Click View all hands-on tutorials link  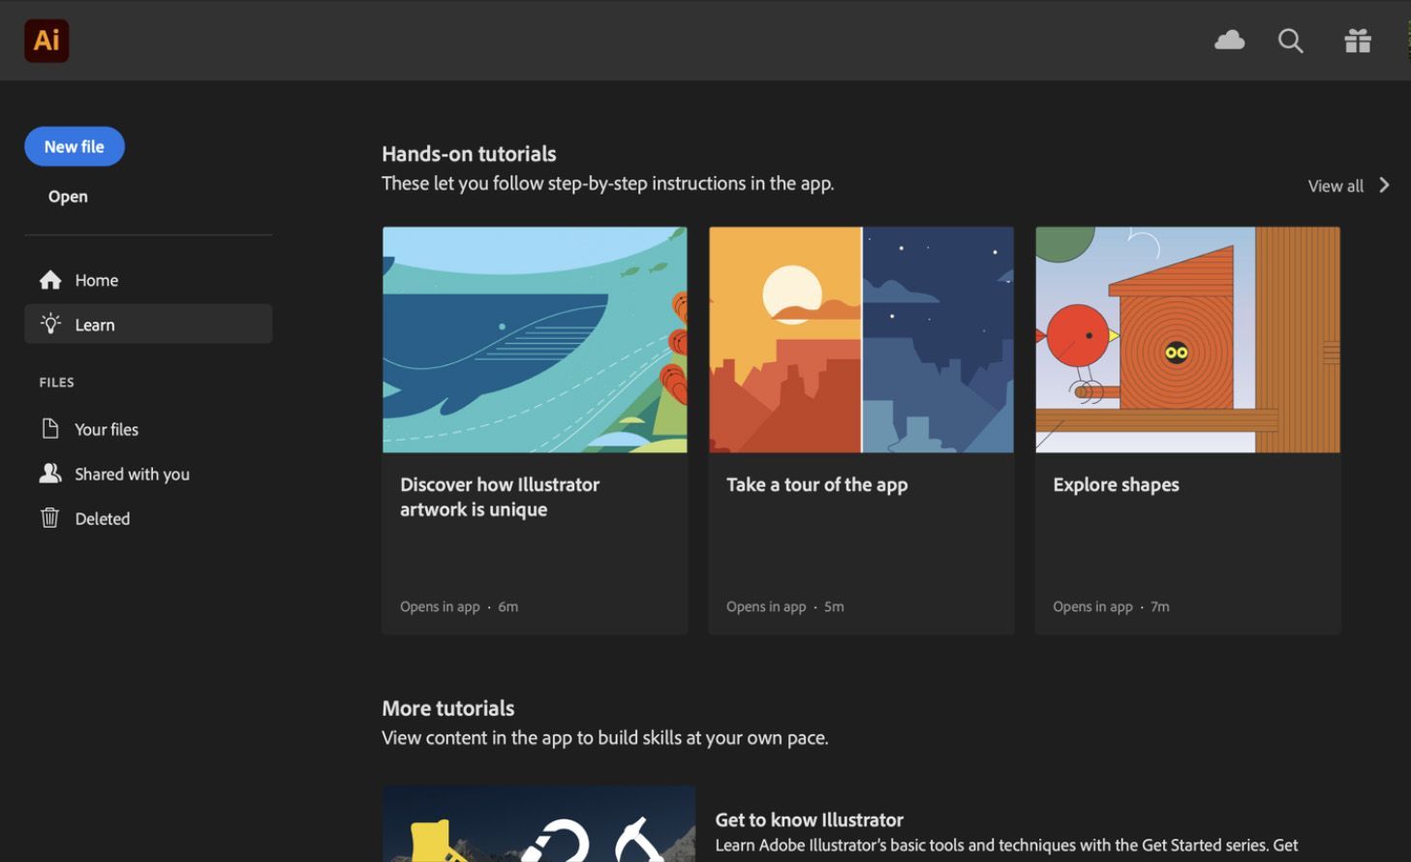coord(1335,186)
